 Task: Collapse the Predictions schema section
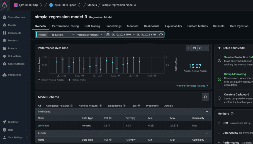207,112
